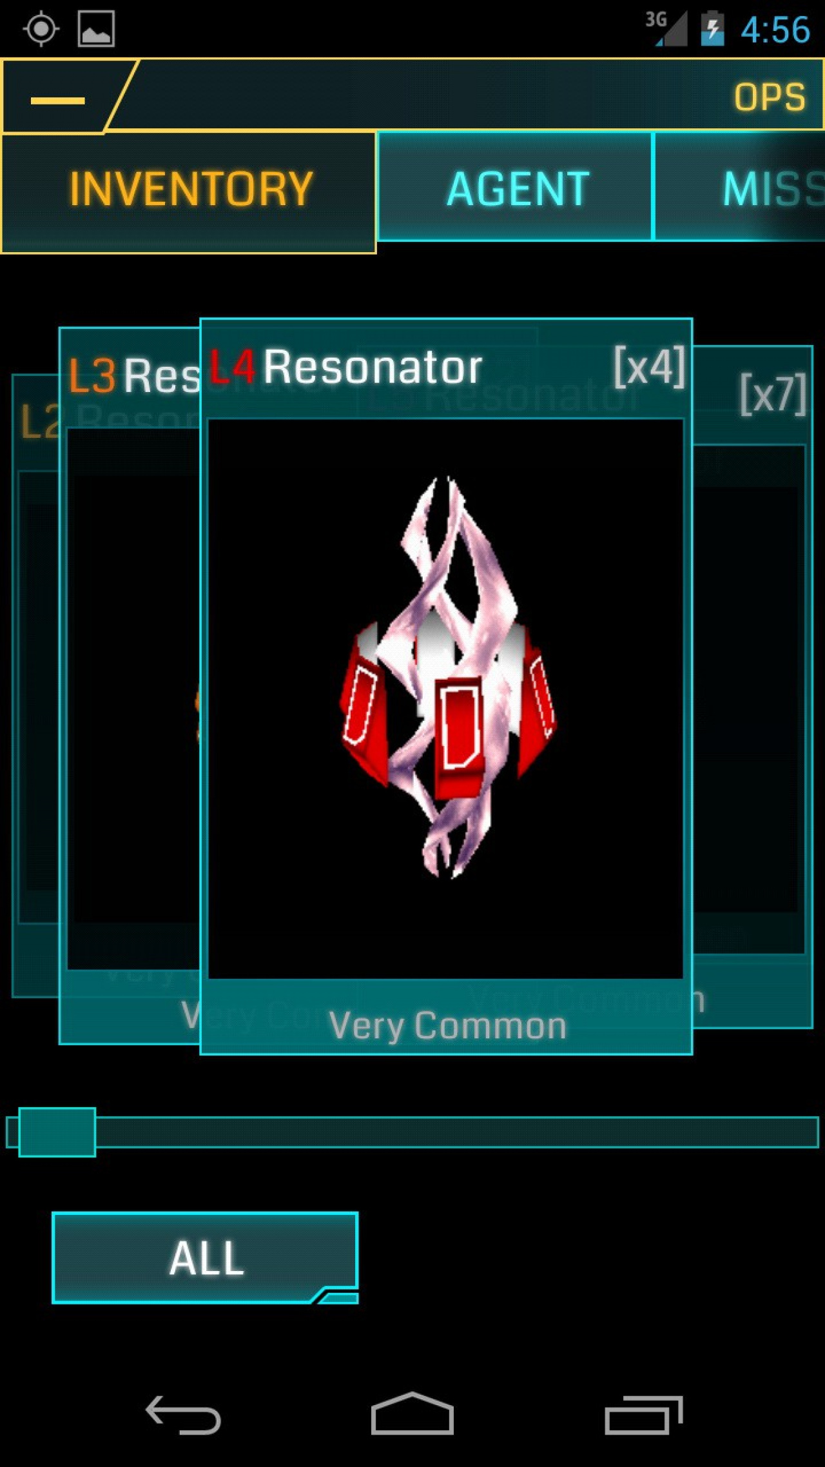This screenshot has height=1467, width=825.
Task: Collapse OPS menu with the yellow dash icon
Action: coord(58,101)
